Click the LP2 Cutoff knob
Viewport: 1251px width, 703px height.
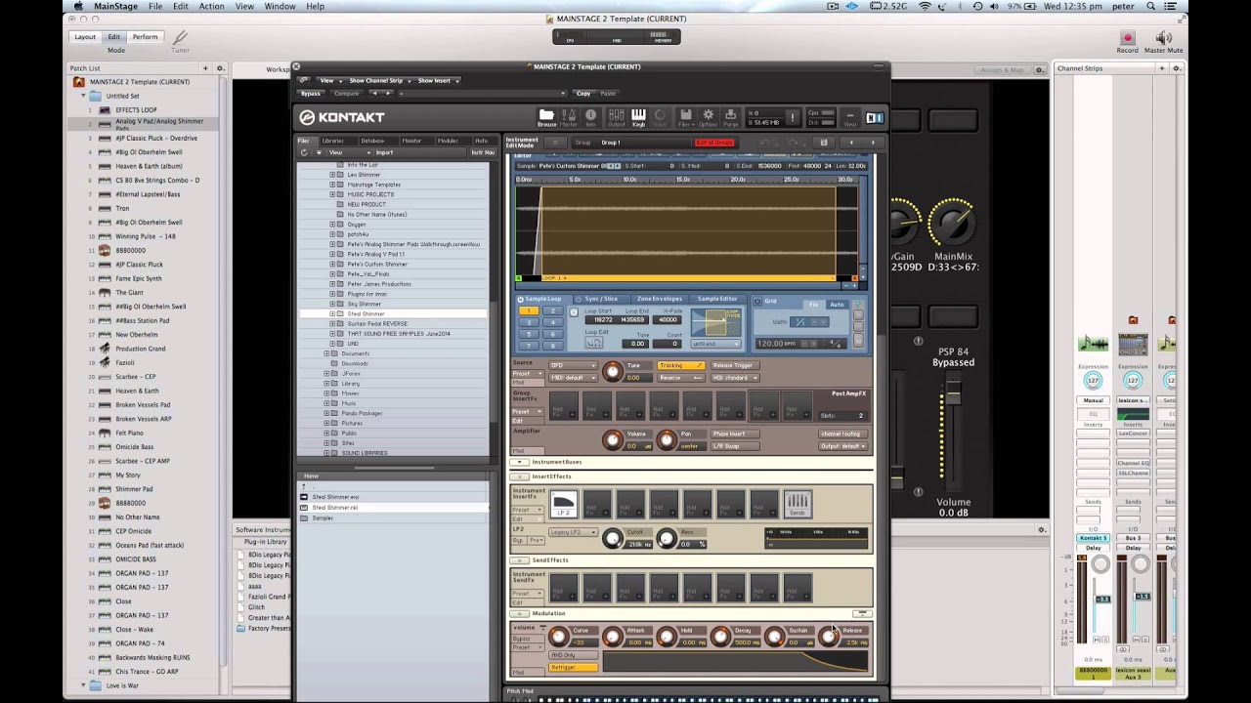point(613,538)
